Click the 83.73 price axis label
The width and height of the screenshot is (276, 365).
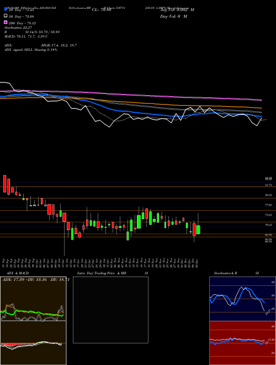point(268,185)
